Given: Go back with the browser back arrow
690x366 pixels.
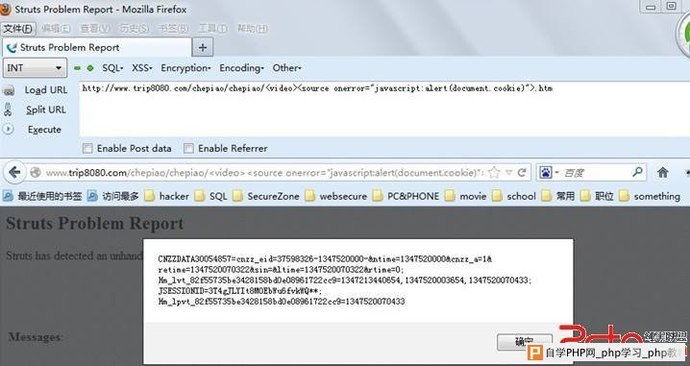Looking at the screenshot, I should coord(14,173).
